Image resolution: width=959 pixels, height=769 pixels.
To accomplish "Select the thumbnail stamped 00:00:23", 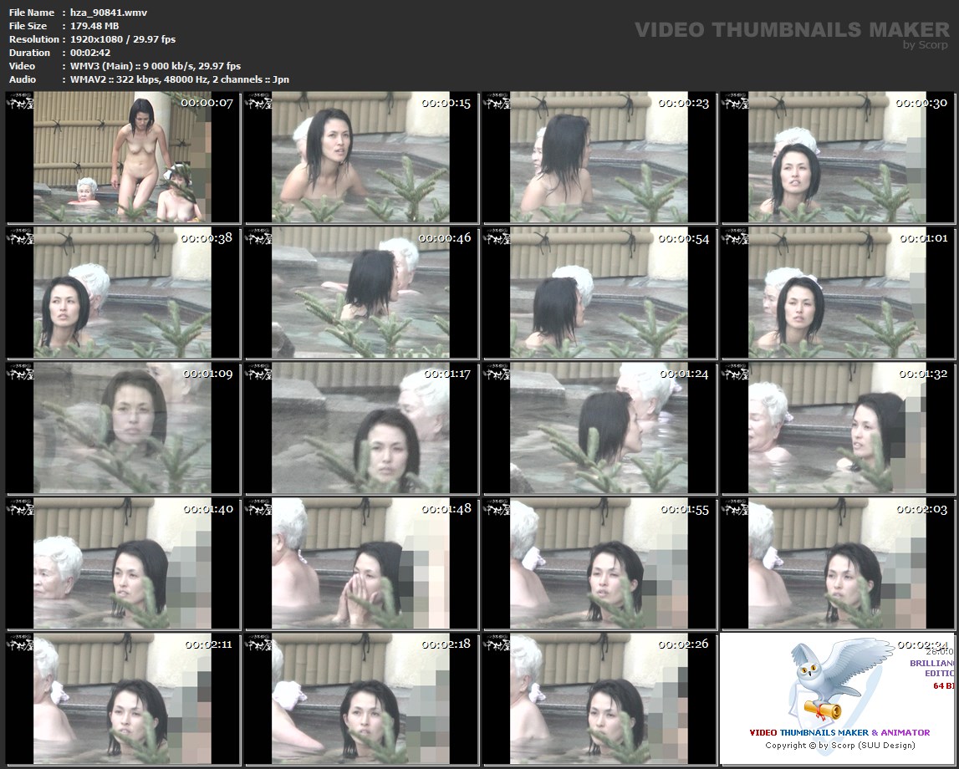I will (599, 157).
